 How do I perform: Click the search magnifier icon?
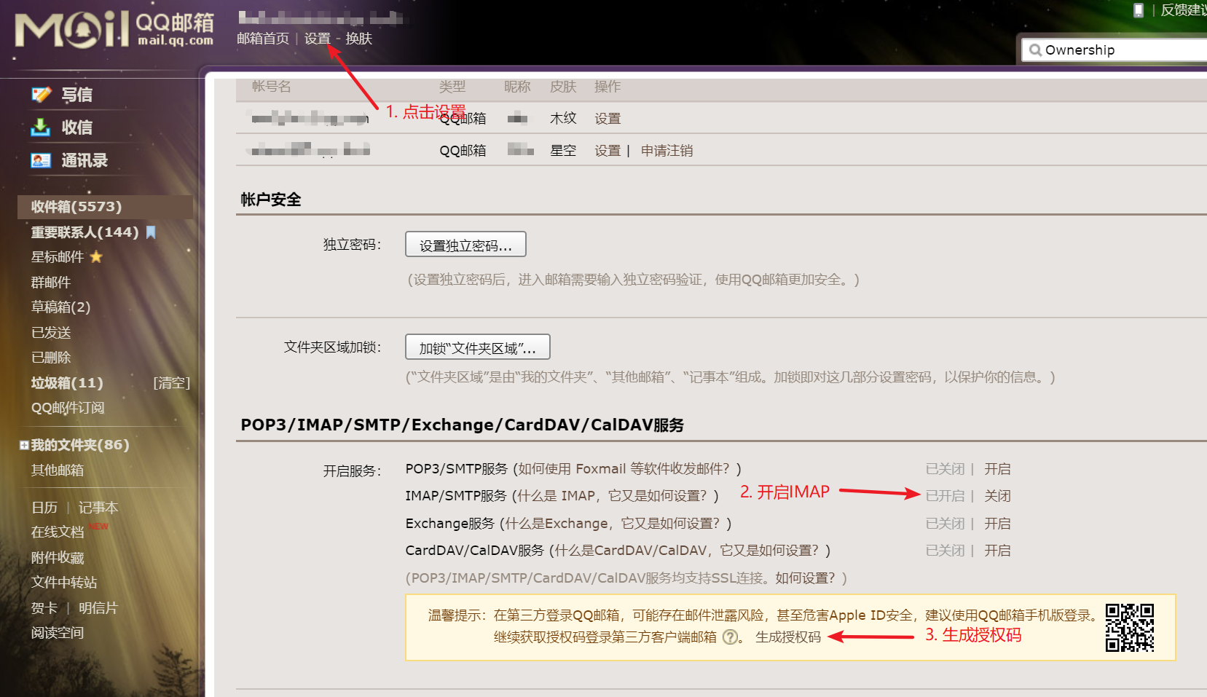[1035, 50]
